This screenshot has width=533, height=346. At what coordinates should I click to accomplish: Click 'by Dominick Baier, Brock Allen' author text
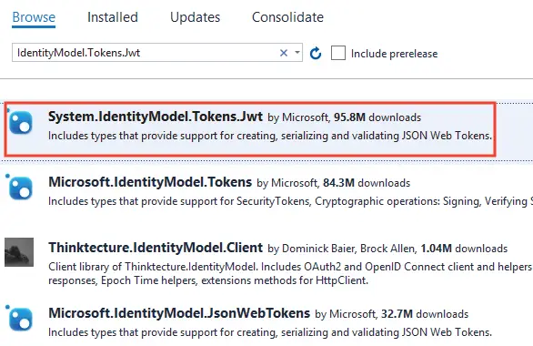click(342, 249)
